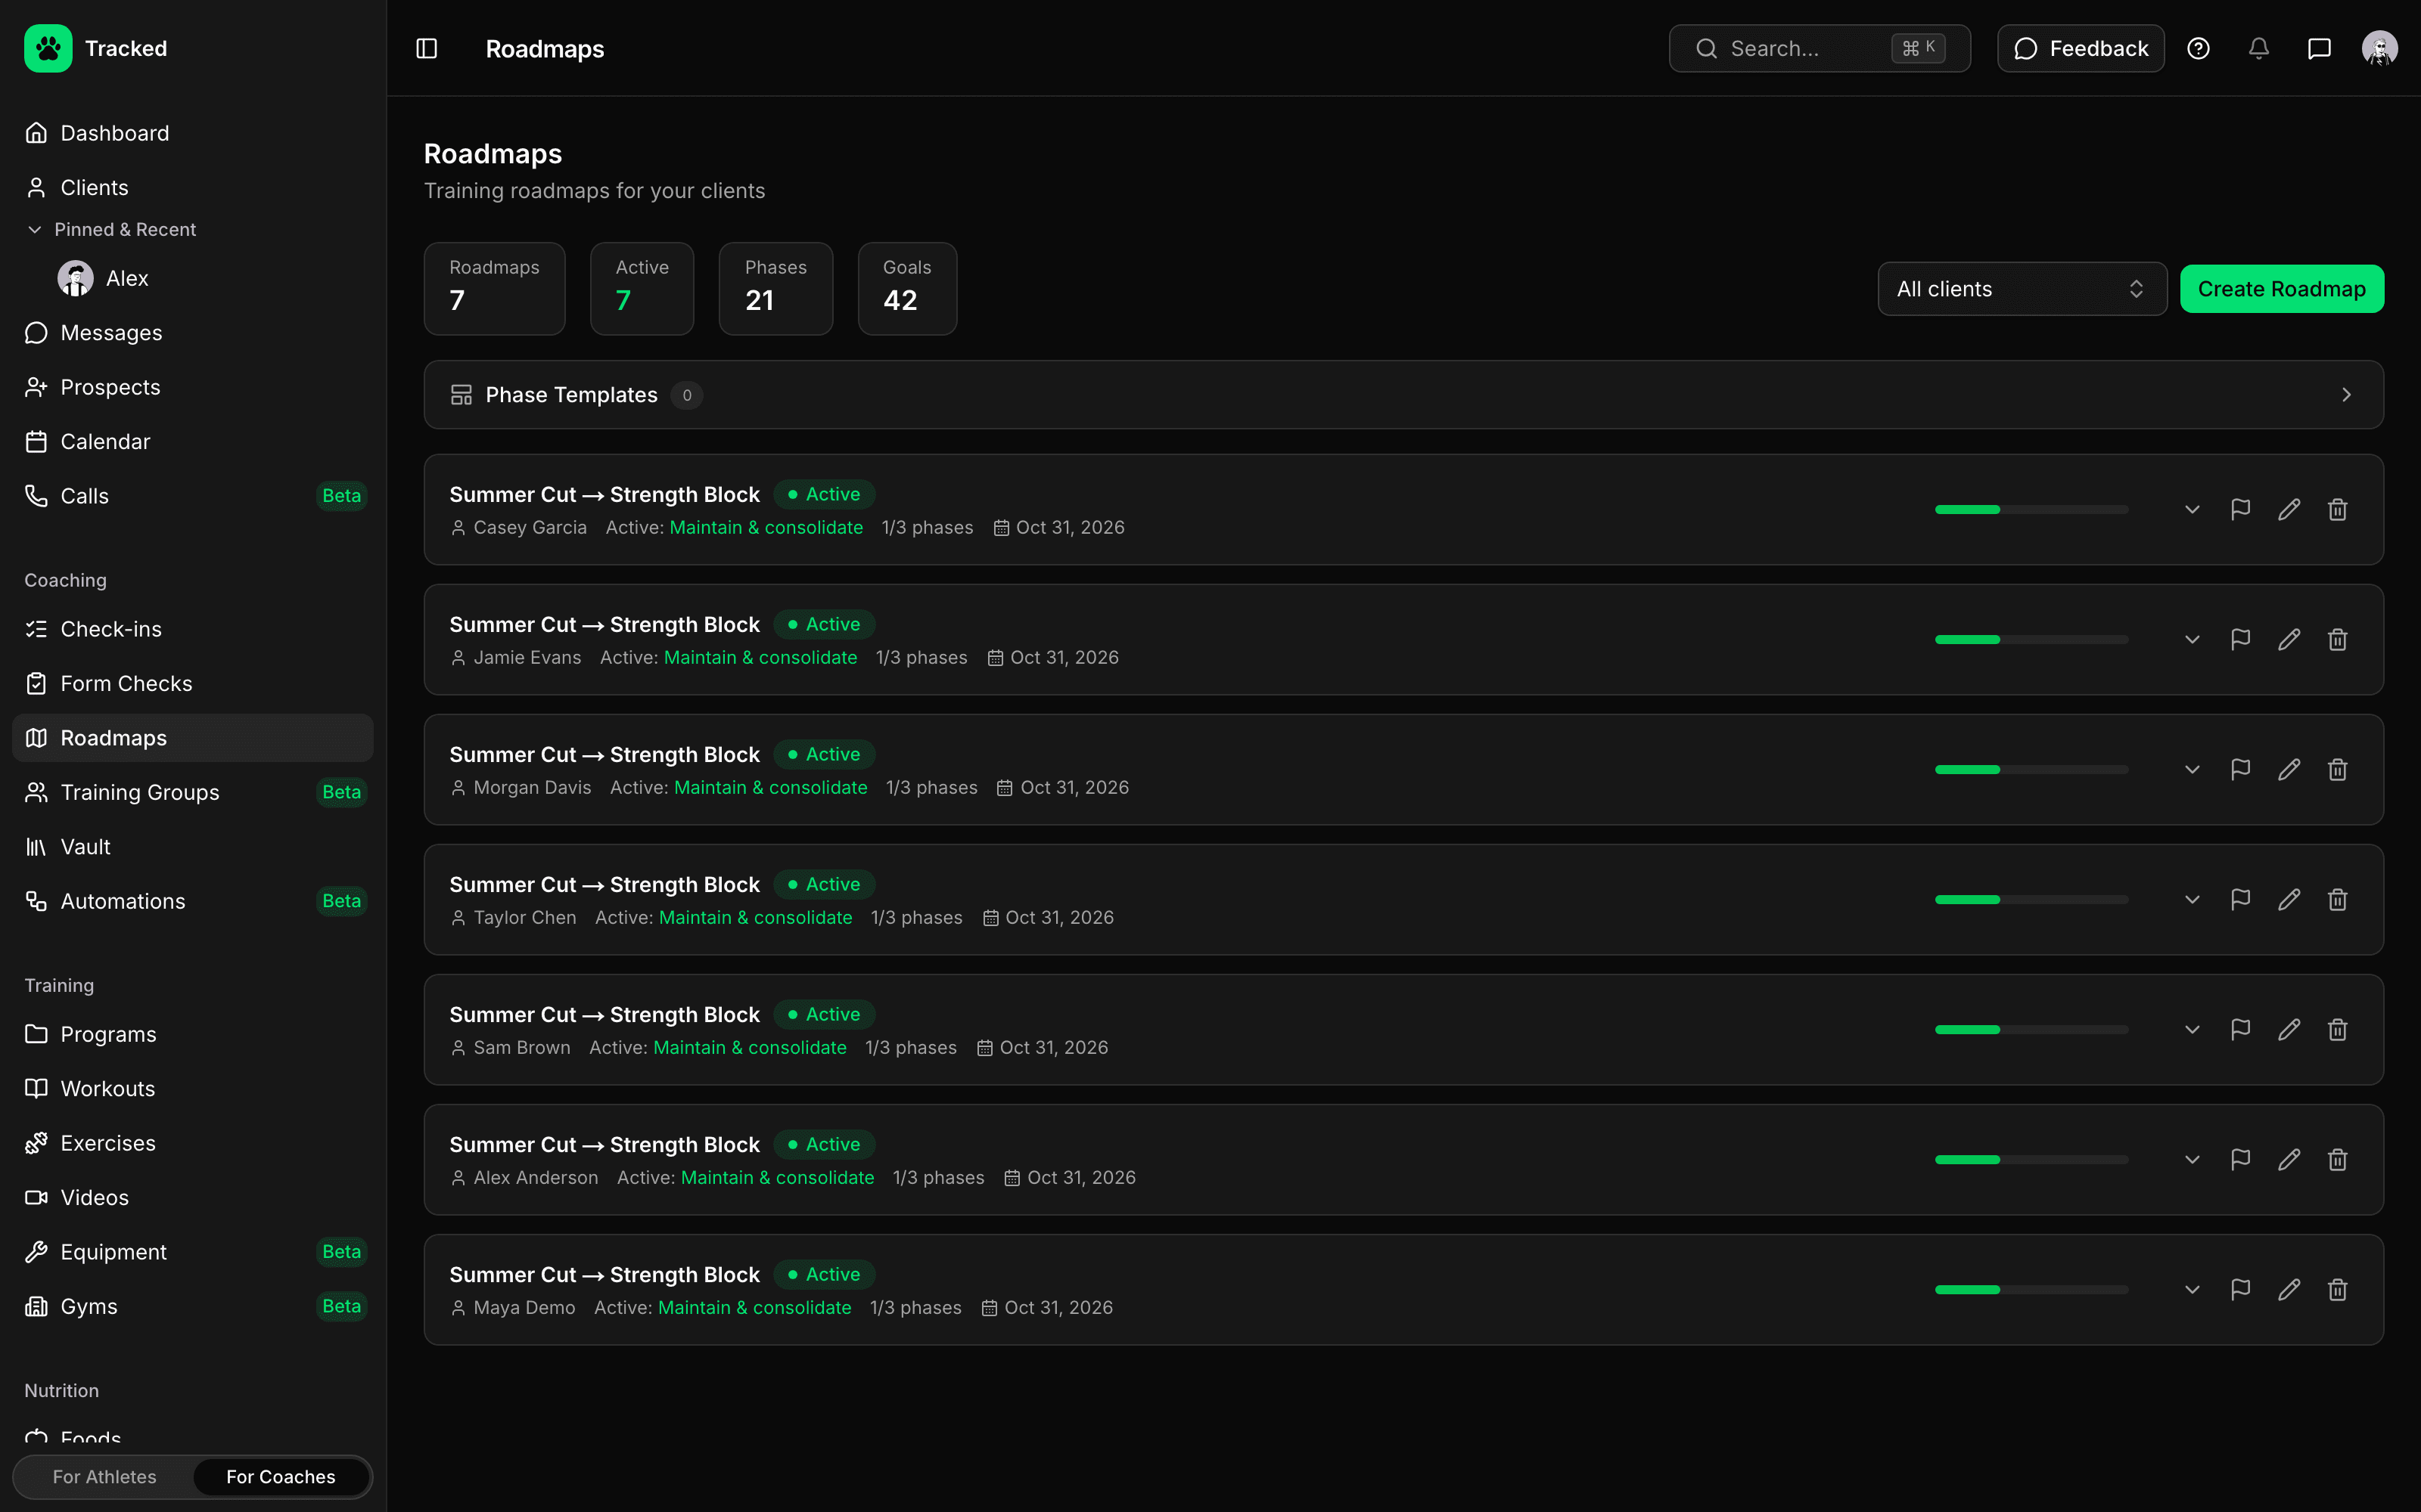Delete Jamie Evans' roadmap
2421x1512 pixels.
[2337, 640]
